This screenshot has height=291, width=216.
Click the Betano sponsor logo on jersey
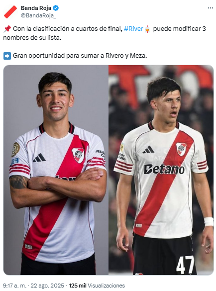pos(164,169)
